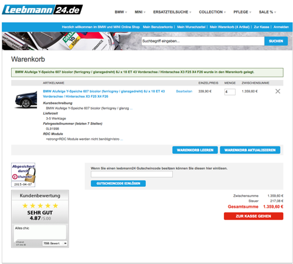Click WARENKORB AKTUALISIEREN button
Viewport: 293px width, 264px height.
[x=250, y=150]
